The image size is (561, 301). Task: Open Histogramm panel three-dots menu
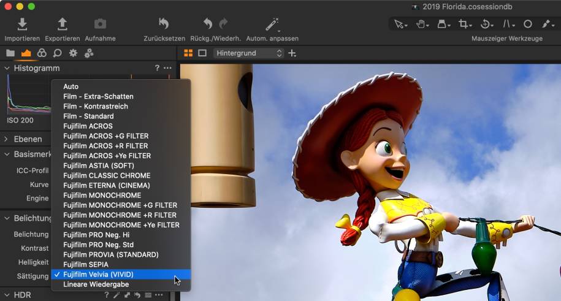(167, 67)
